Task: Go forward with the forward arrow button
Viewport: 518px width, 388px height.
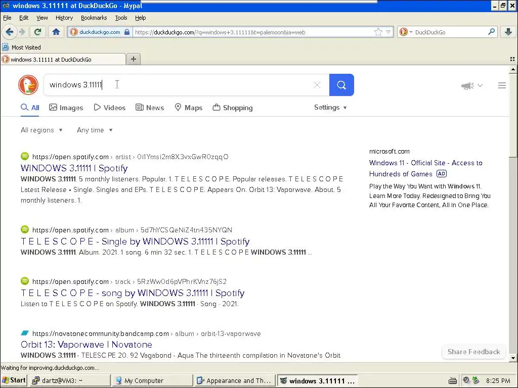Action: tap(22, 32)
